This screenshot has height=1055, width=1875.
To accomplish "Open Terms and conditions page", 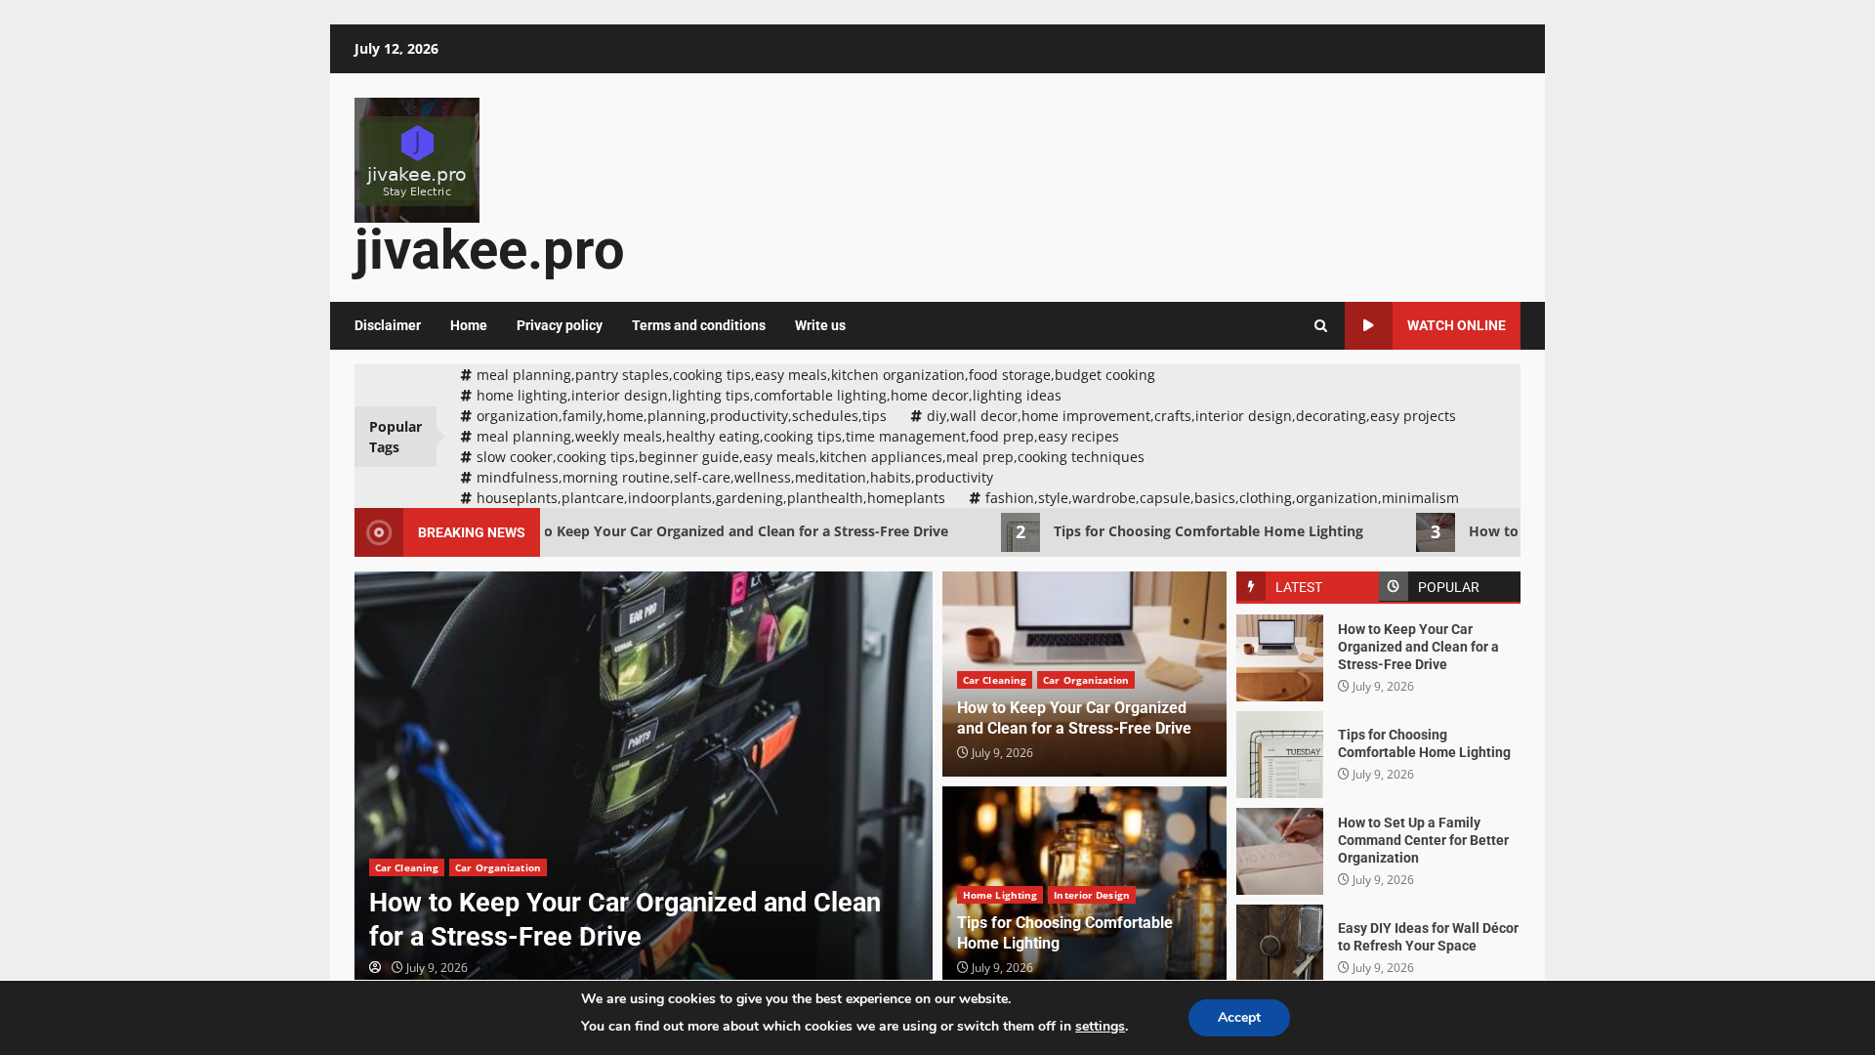I will (698, 325).
